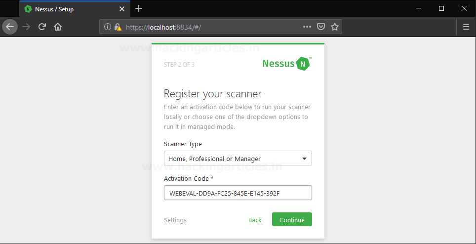Image resolution: width=476 pixels, height=244 pixels.
Task: Click the Scanner Type label
Action: tap(183, 144)
